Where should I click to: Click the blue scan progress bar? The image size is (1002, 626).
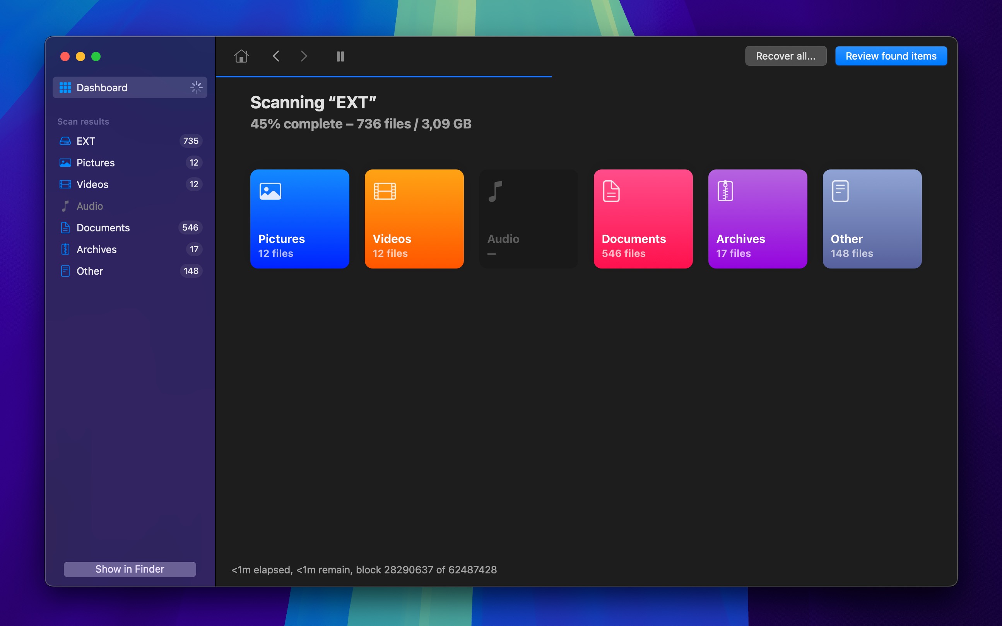tap(383, 77)
